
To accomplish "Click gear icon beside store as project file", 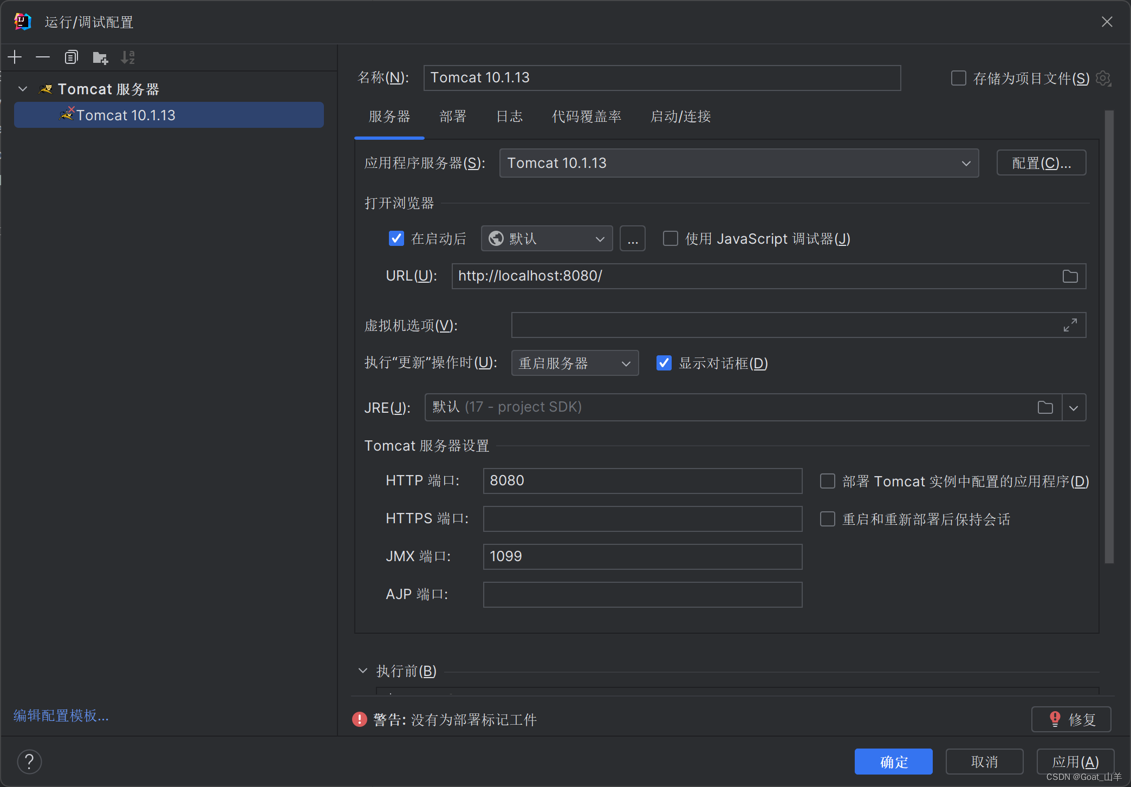I will [x=1103, y=79].
